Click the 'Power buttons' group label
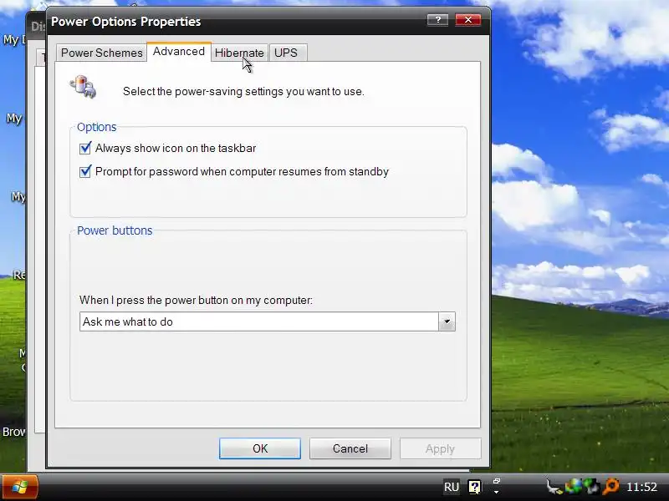669x501 pixels. click(115, 230)
